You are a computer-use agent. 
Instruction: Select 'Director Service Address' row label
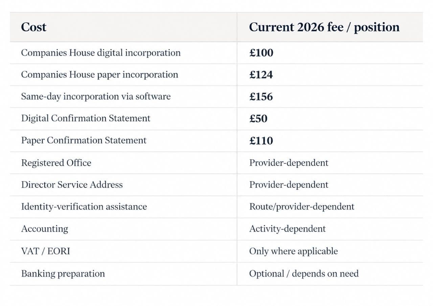click(x=72, y=185)
